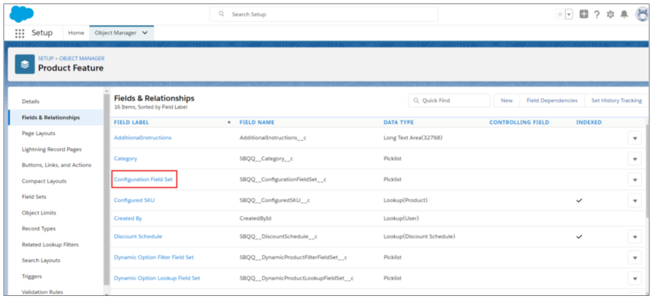
Task: Expand row actions for Configured SKU
Action: [635, 201]
